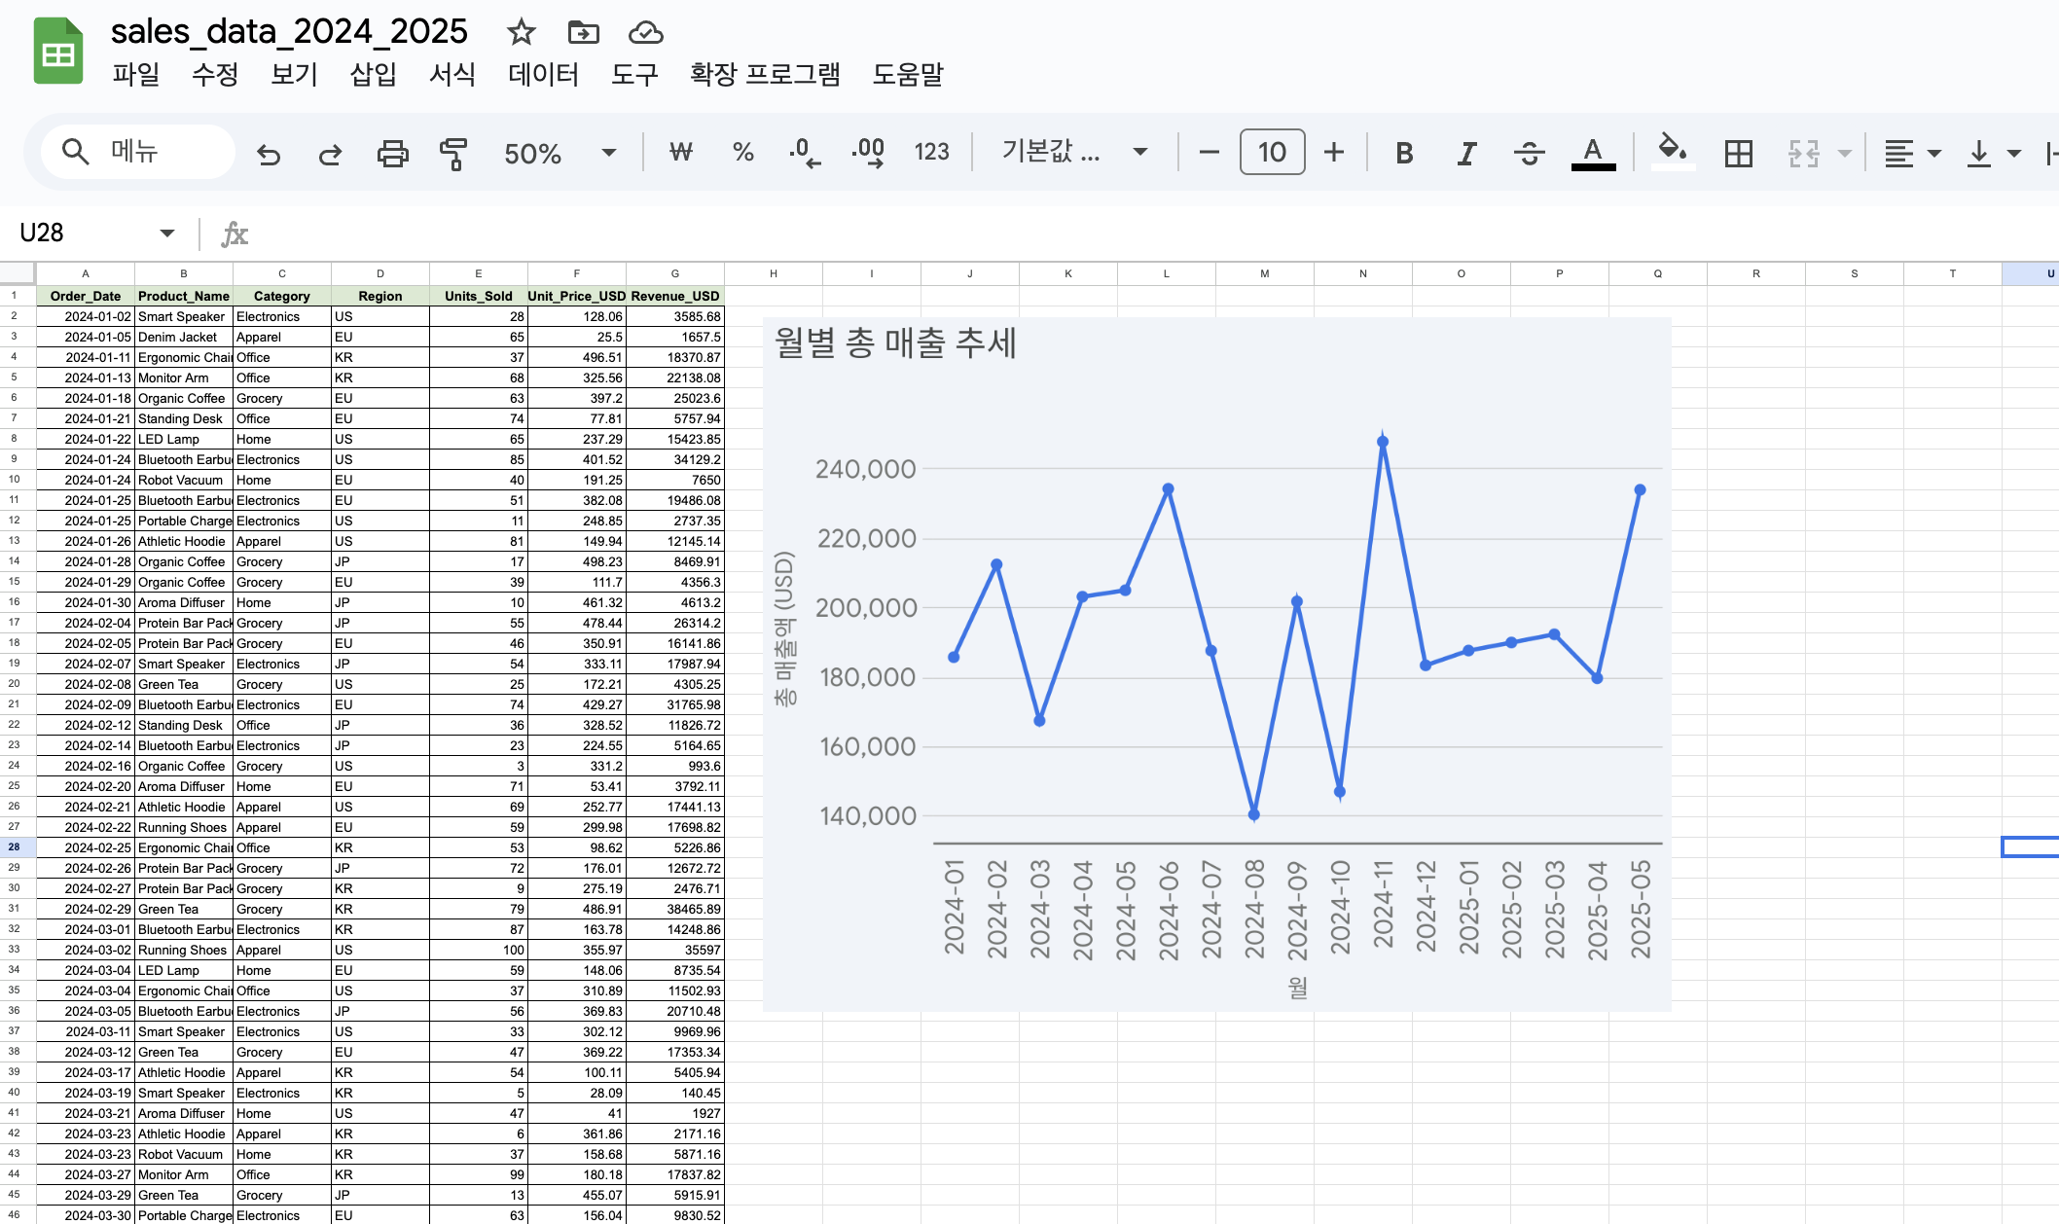Open the 파일 menu
This screenshot has height=1224, width=2059.
[x=135, y=75]
